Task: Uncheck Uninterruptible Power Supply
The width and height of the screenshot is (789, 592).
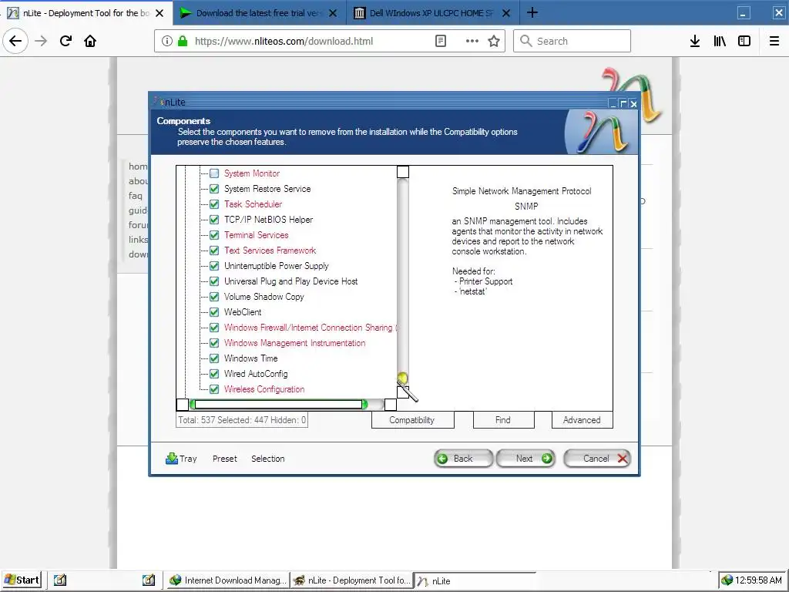Action: (x=214, y=266)
